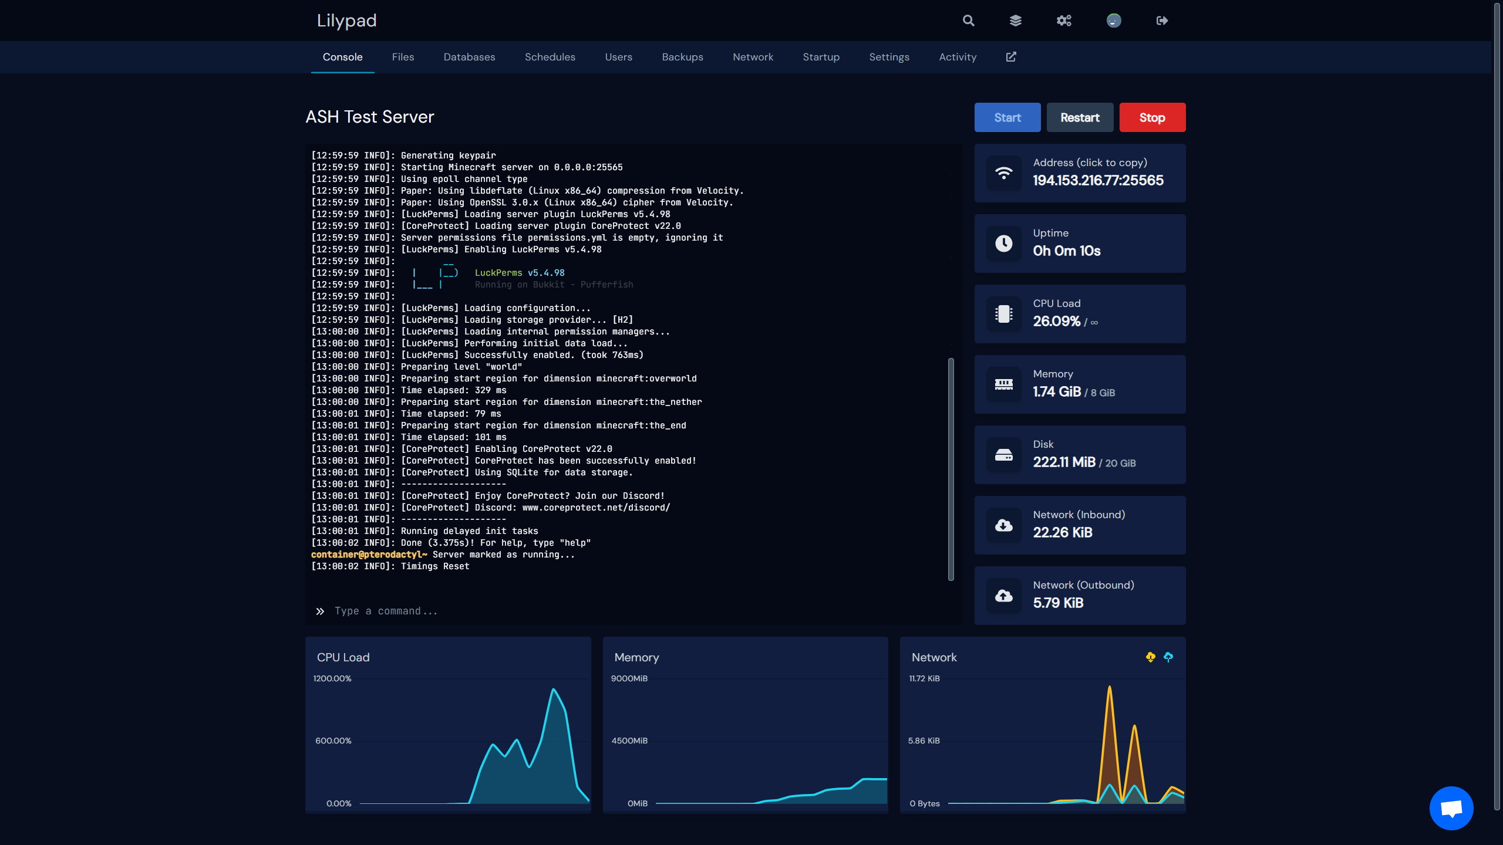Screen dimensions: 1503x845
Task: Open the external link icon tab
Action: [x=1011, y=57]
